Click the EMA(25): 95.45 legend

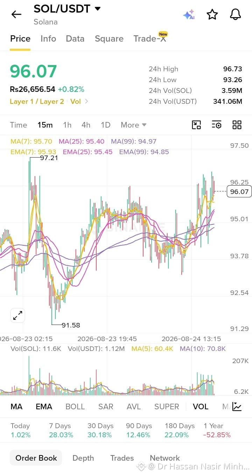pos(87,152)
